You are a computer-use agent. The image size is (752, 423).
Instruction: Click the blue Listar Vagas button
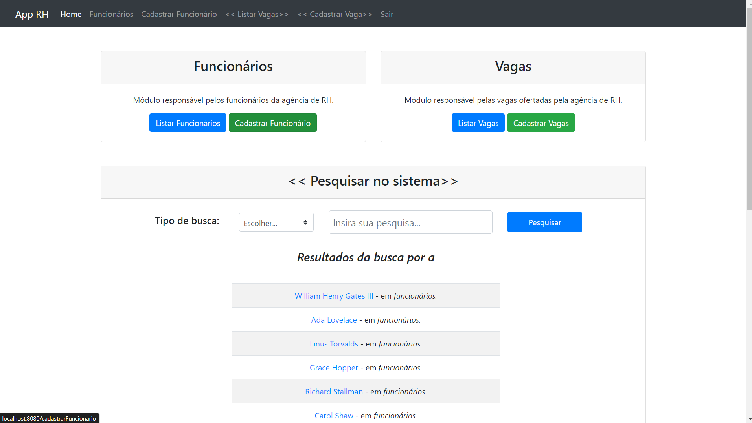[478, 123]
